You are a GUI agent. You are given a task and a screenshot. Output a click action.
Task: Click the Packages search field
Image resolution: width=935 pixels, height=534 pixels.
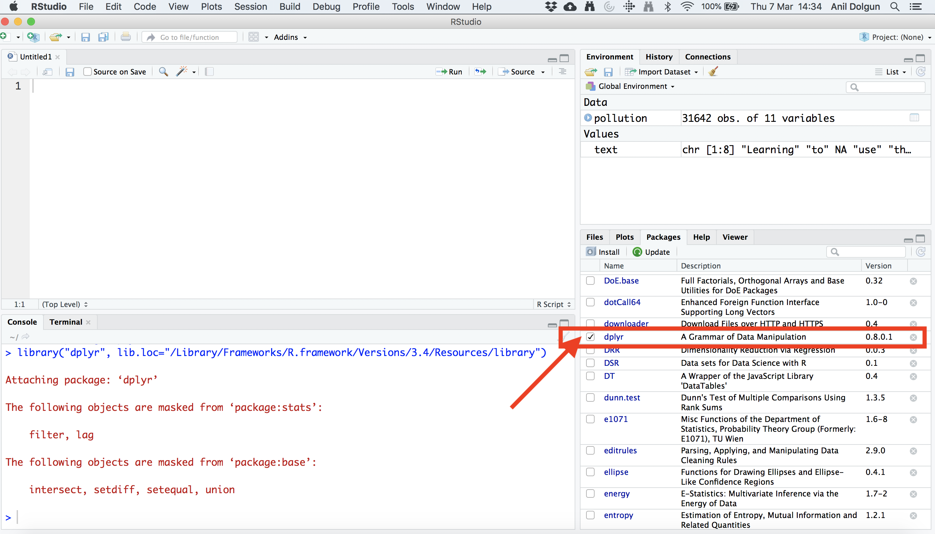tap(866, 252)
